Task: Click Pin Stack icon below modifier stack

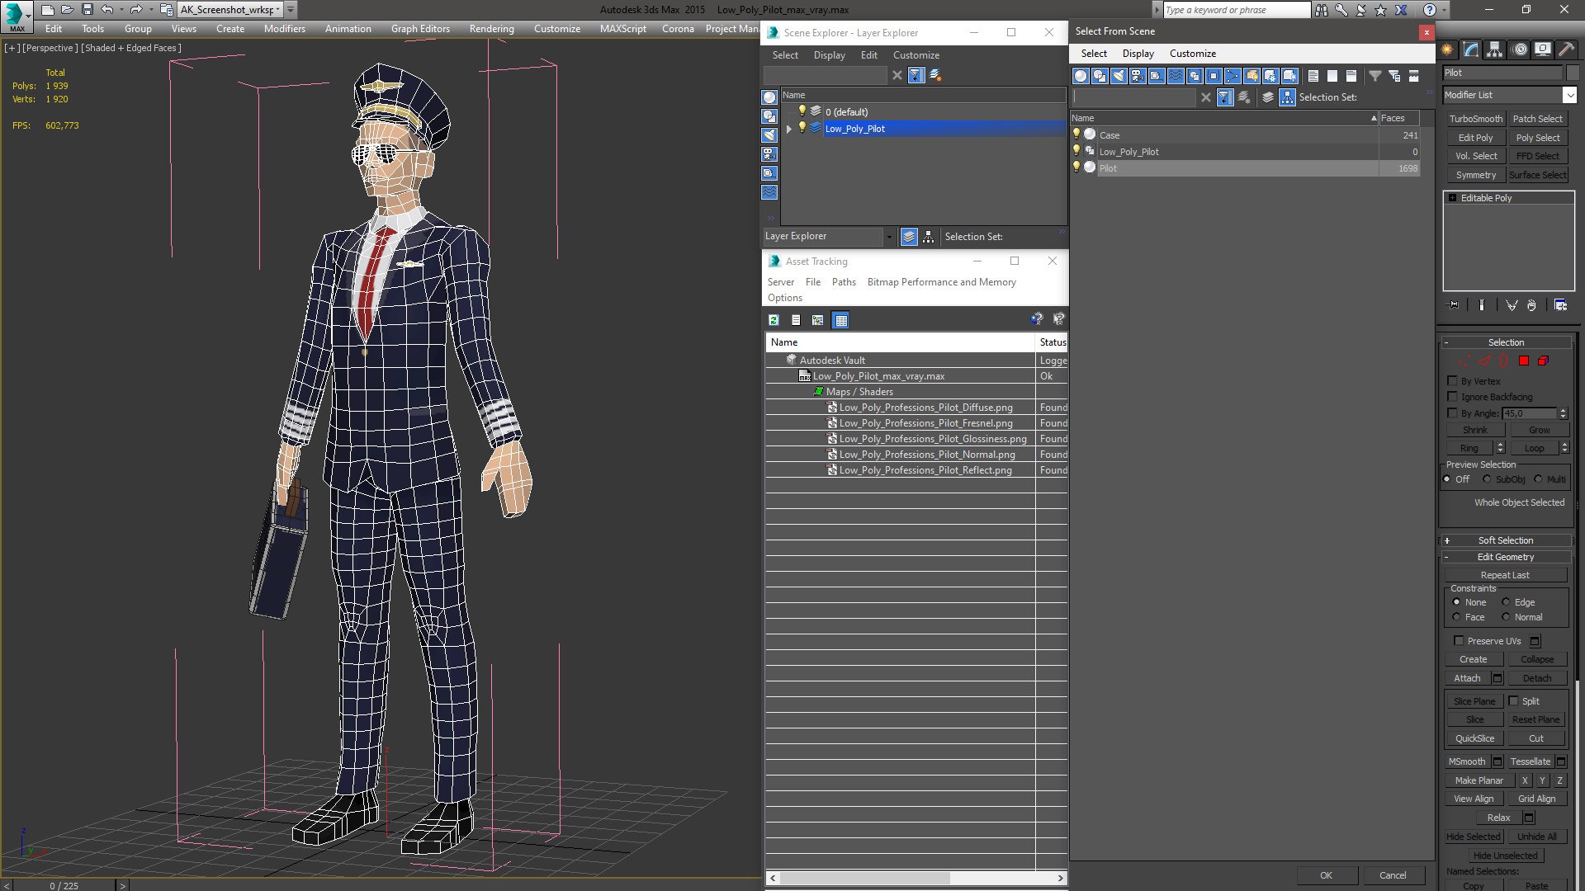Action: (x=1454, y=305)
